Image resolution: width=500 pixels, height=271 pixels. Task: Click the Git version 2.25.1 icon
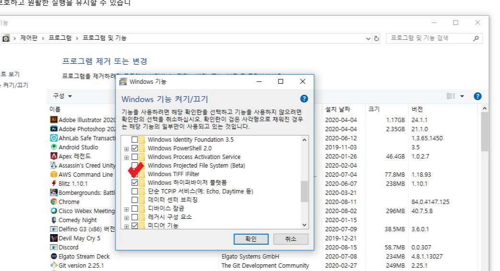click(54, 265)
